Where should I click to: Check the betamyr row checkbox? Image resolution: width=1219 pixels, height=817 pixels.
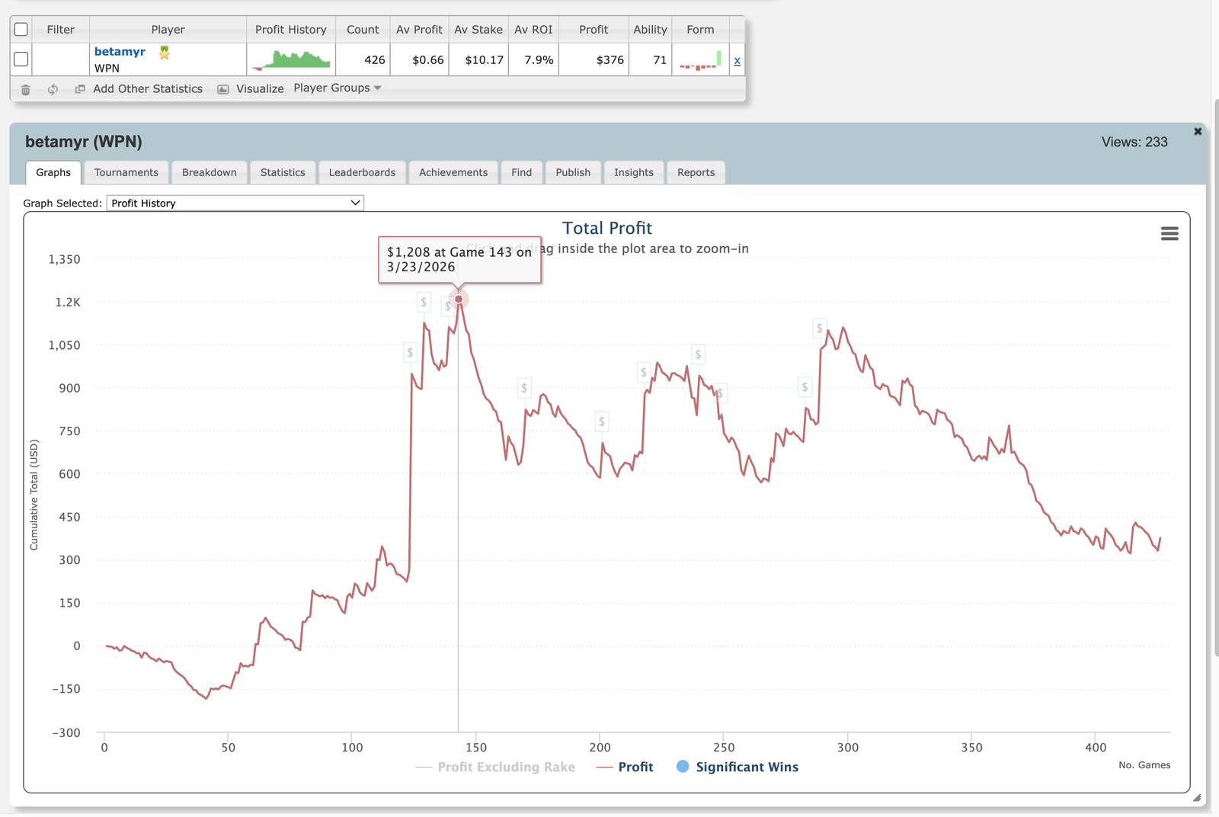tap(21, 58)
